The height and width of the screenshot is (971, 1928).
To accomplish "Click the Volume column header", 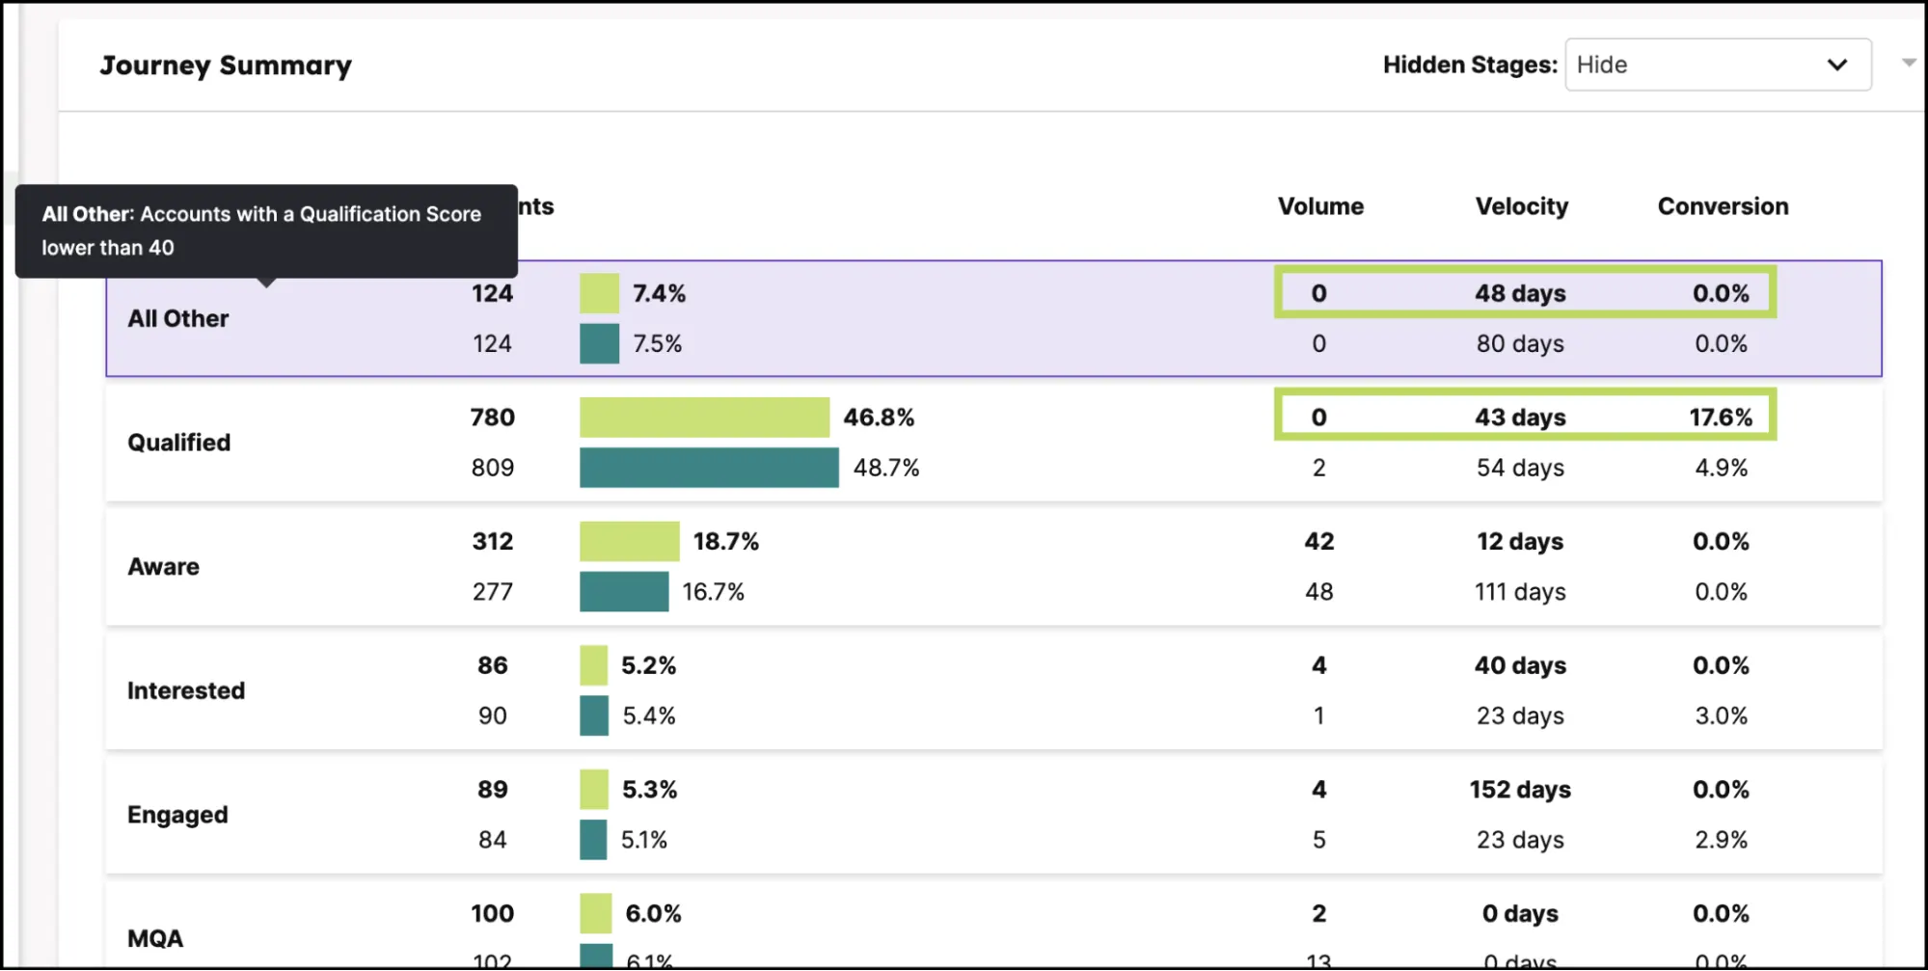I will [x=1320, y=206].
